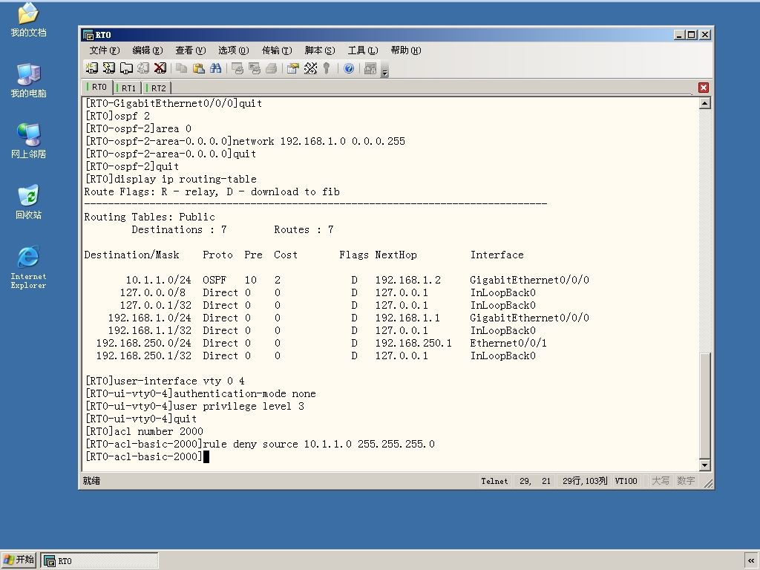Open Find with the binoculars icon

[x=216, y=68]
